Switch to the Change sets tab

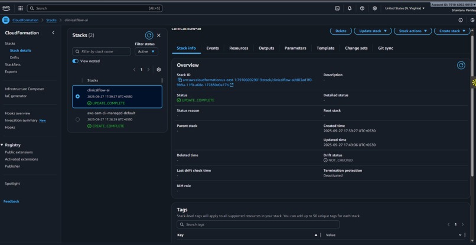356,48
